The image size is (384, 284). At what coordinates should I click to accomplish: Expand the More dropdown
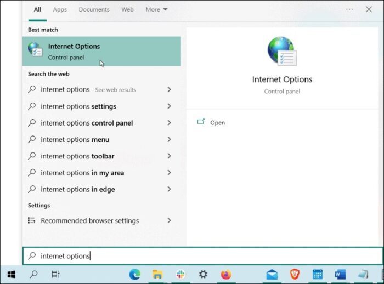(x=156, y=9)
